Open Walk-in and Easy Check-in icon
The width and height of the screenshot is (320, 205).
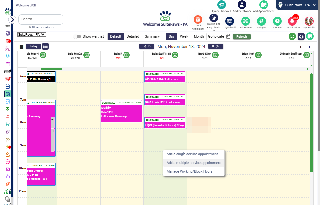[x=214, y=18]
